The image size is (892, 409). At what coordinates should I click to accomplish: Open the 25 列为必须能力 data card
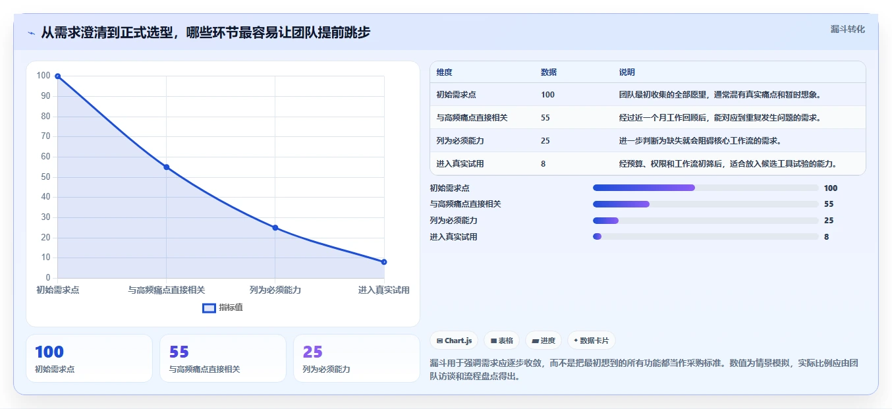pos(356,358)
